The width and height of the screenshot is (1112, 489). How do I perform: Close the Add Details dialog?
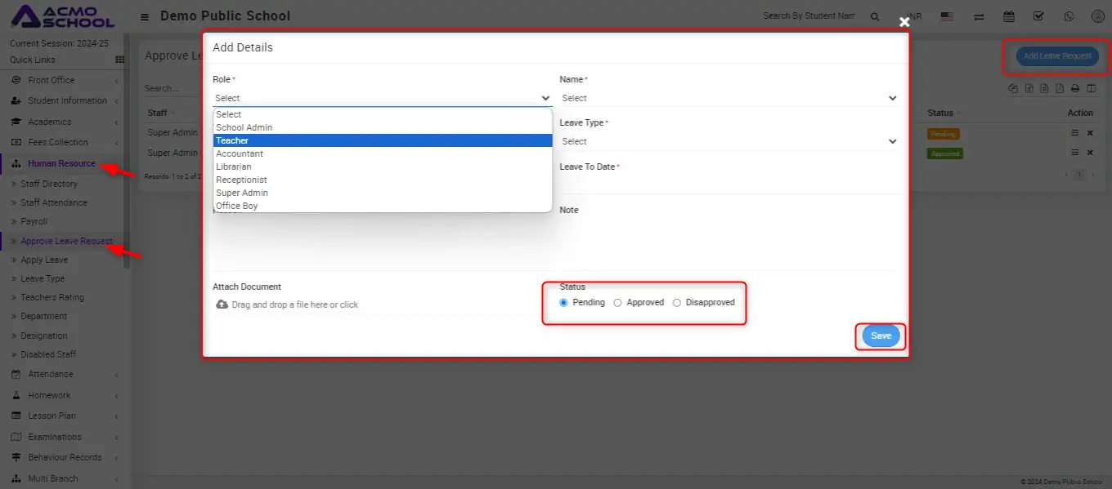[904, 22]
